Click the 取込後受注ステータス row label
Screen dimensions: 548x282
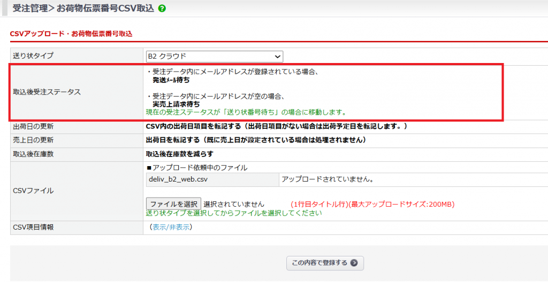(47, 92)
